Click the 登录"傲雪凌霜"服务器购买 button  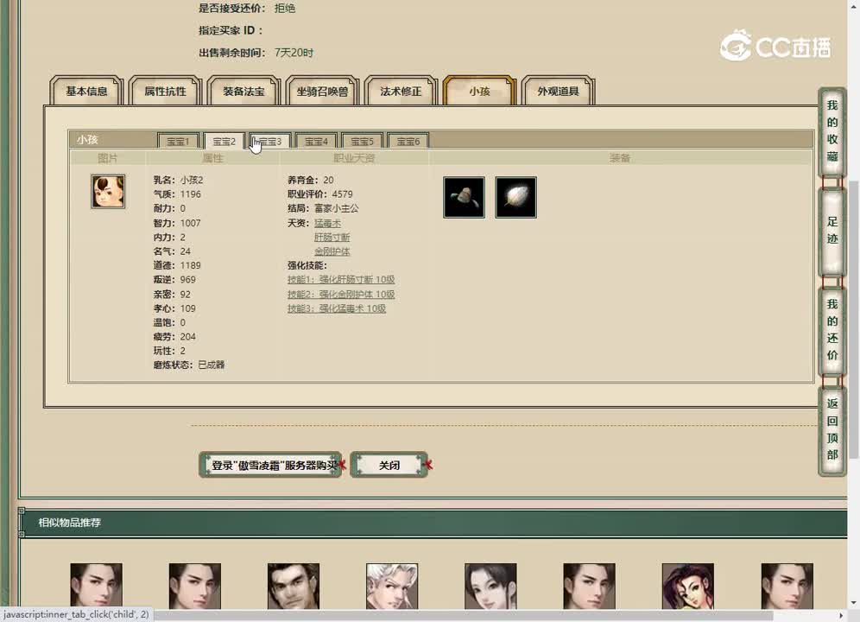[271, 465]
